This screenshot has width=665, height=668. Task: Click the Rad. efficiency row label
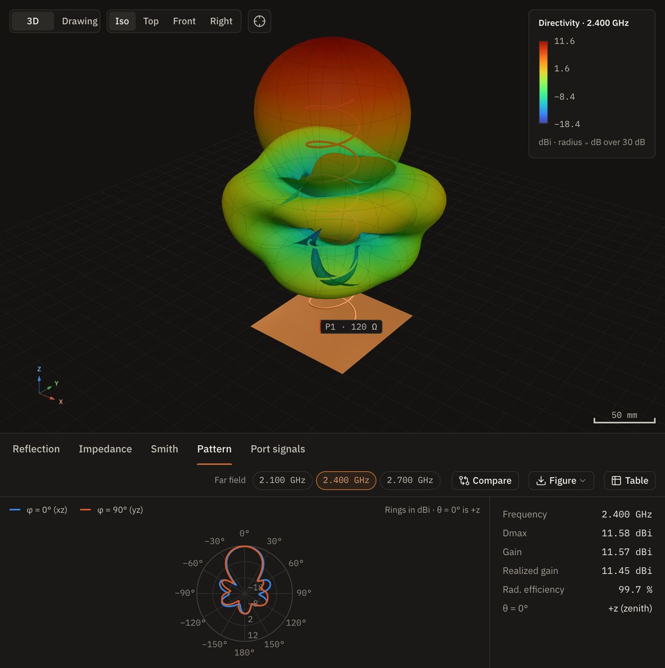coord(533,589)
